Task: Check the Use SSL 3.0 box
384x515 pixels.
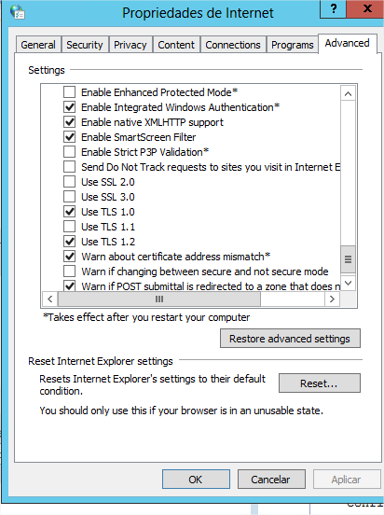Action: tap(69, 197)
